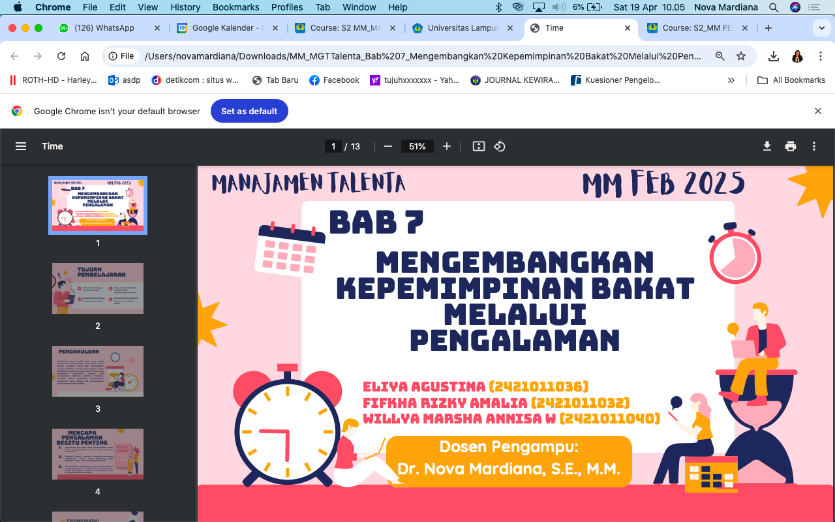Click the page number input field

pyautogui.click(x=333, y=146)
